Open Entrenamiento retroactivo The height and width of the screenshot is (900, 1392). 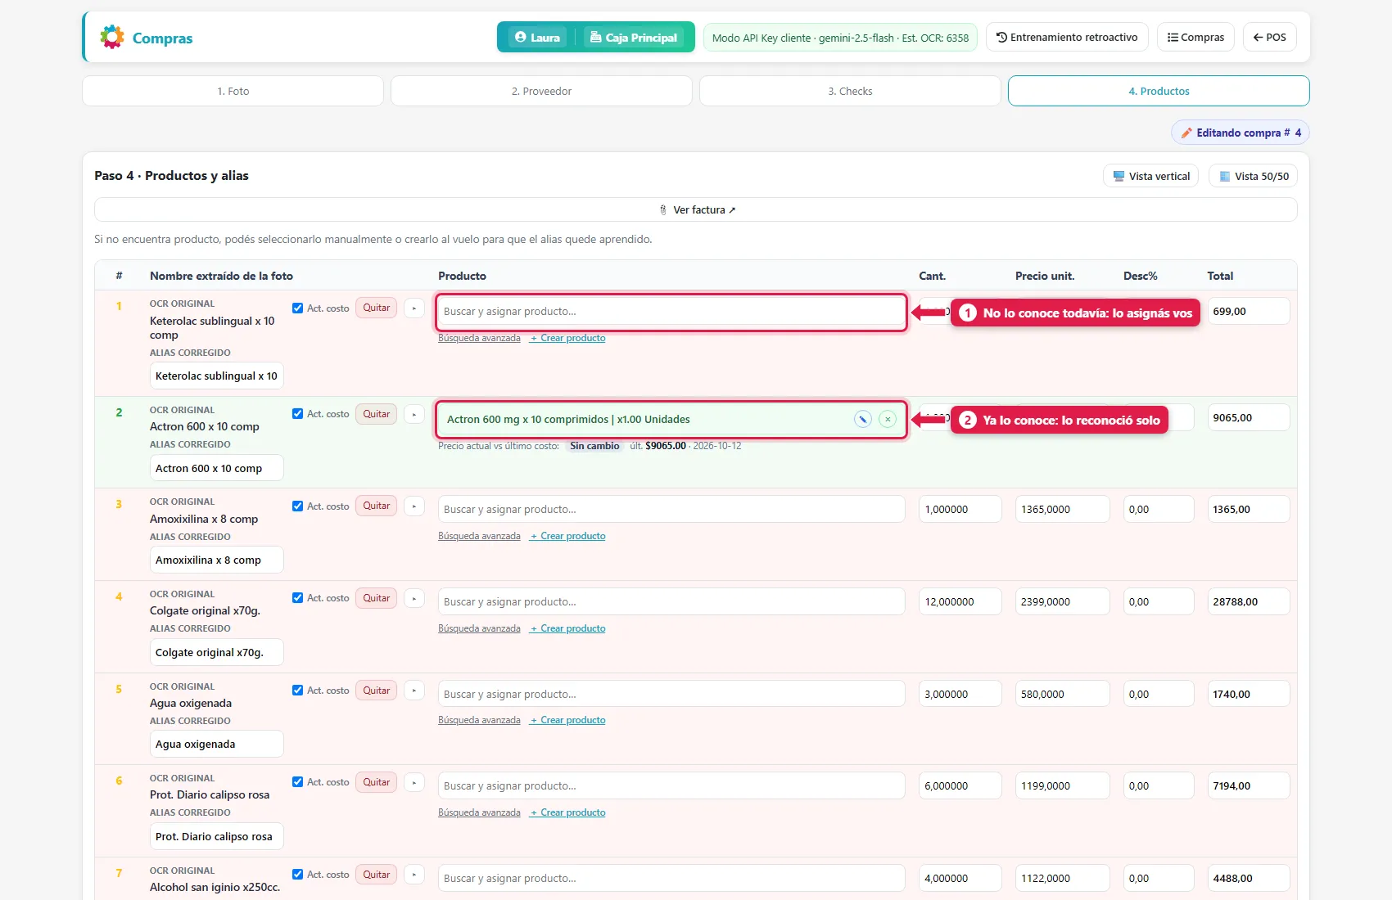(x=1067, y=37)
